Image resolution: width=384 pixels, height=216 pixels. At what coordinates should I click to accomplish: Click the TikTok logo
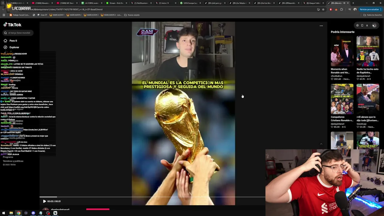pos(12,25)
